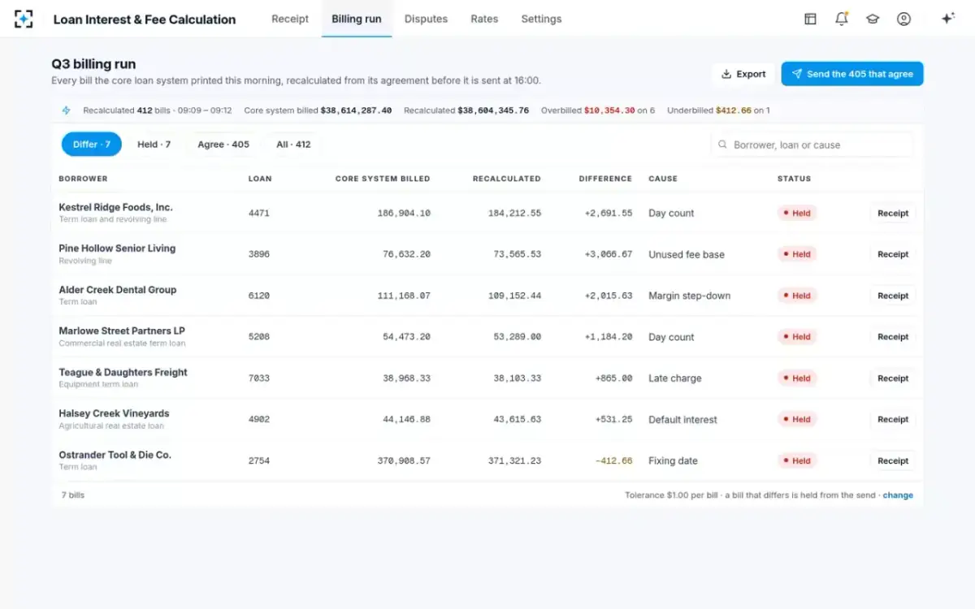Sort by the Recalculated column header
Screen dimensions: 975x609
click(x=506, y=179)
